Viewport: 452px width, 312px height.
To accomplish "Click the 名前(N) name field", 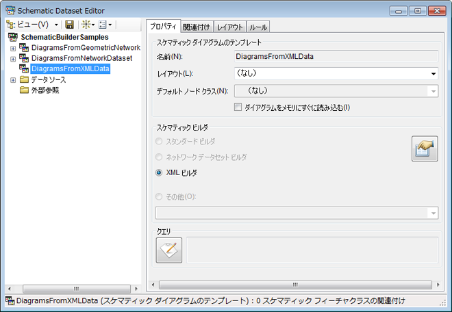I will coord(336,57).
